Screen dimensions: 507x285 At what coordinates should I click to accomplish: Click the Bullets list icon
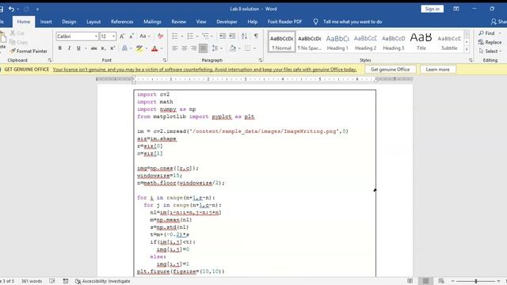(175, 36)
